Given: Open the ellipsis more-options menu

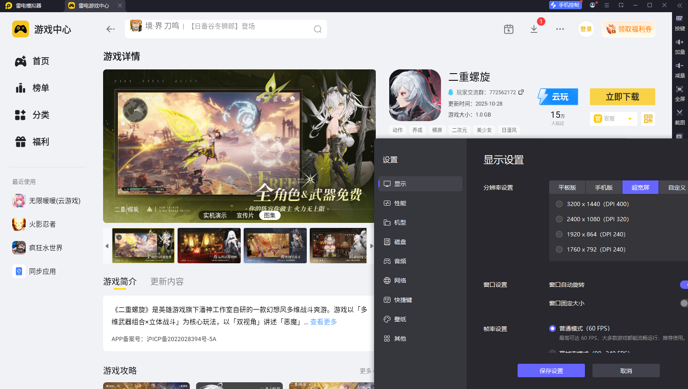Looking at the screenshot, I should click(x=560, y=29).
